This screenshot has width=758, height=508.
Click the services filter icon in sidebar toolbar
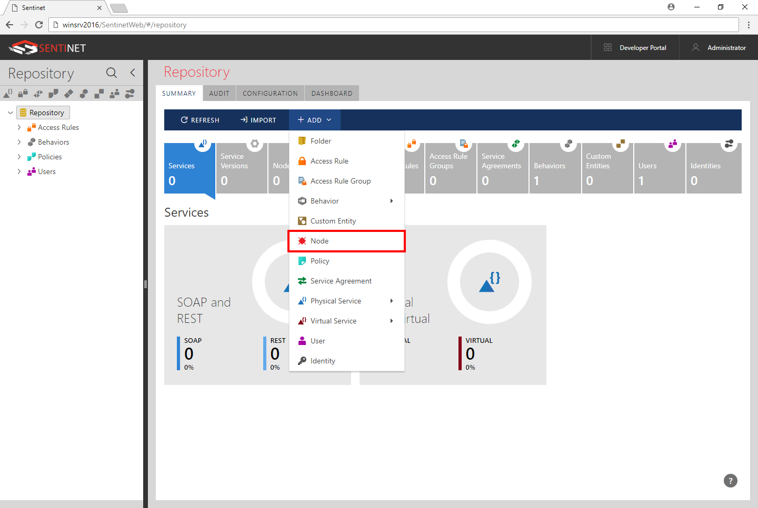8,94
